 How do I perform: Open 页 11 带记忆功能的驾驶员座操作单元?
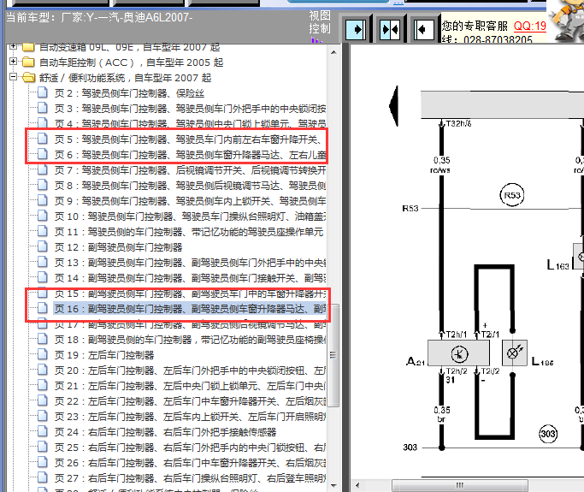[188, 232]
